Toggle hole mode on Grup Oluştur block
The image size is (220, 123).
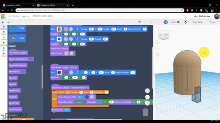(x=71, y=53)
